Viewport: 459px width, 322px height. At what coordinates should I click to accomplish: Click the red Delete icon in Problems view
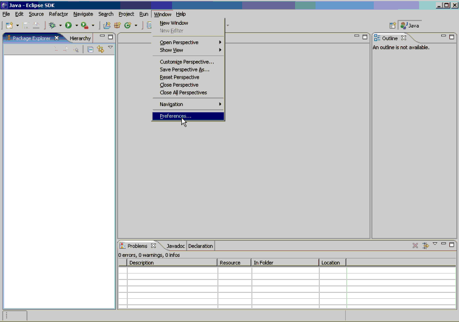(415, 246)
